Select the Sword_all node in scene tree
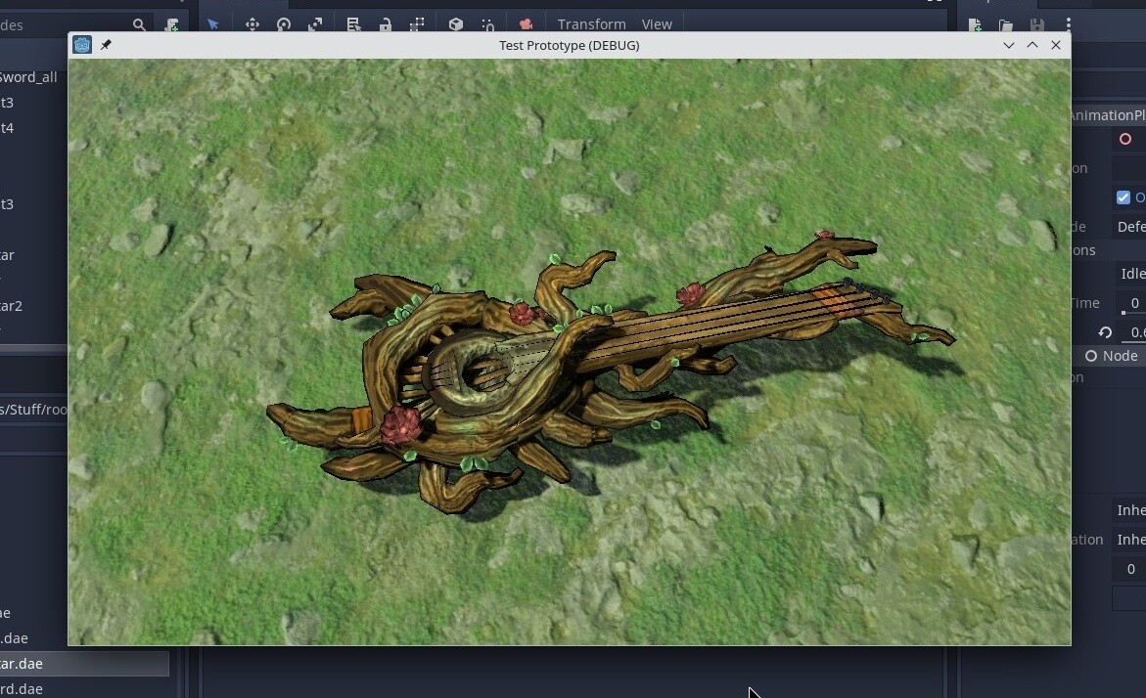Viewport: 1146px width, 698px height. point(28,76)
